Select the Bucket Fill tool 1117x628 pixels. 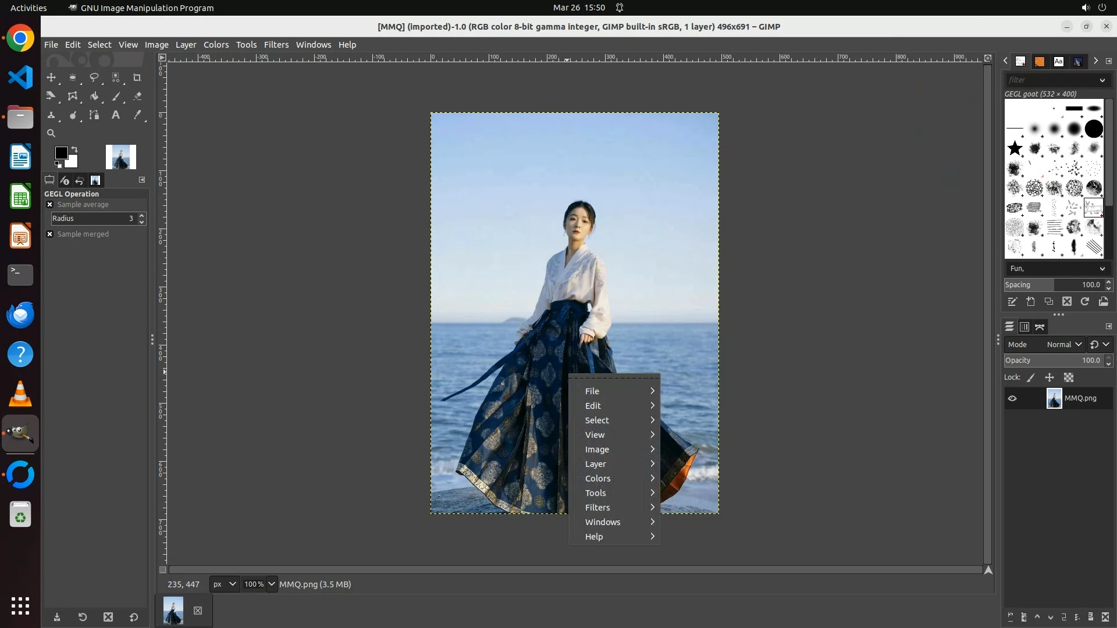pos(94,97)
